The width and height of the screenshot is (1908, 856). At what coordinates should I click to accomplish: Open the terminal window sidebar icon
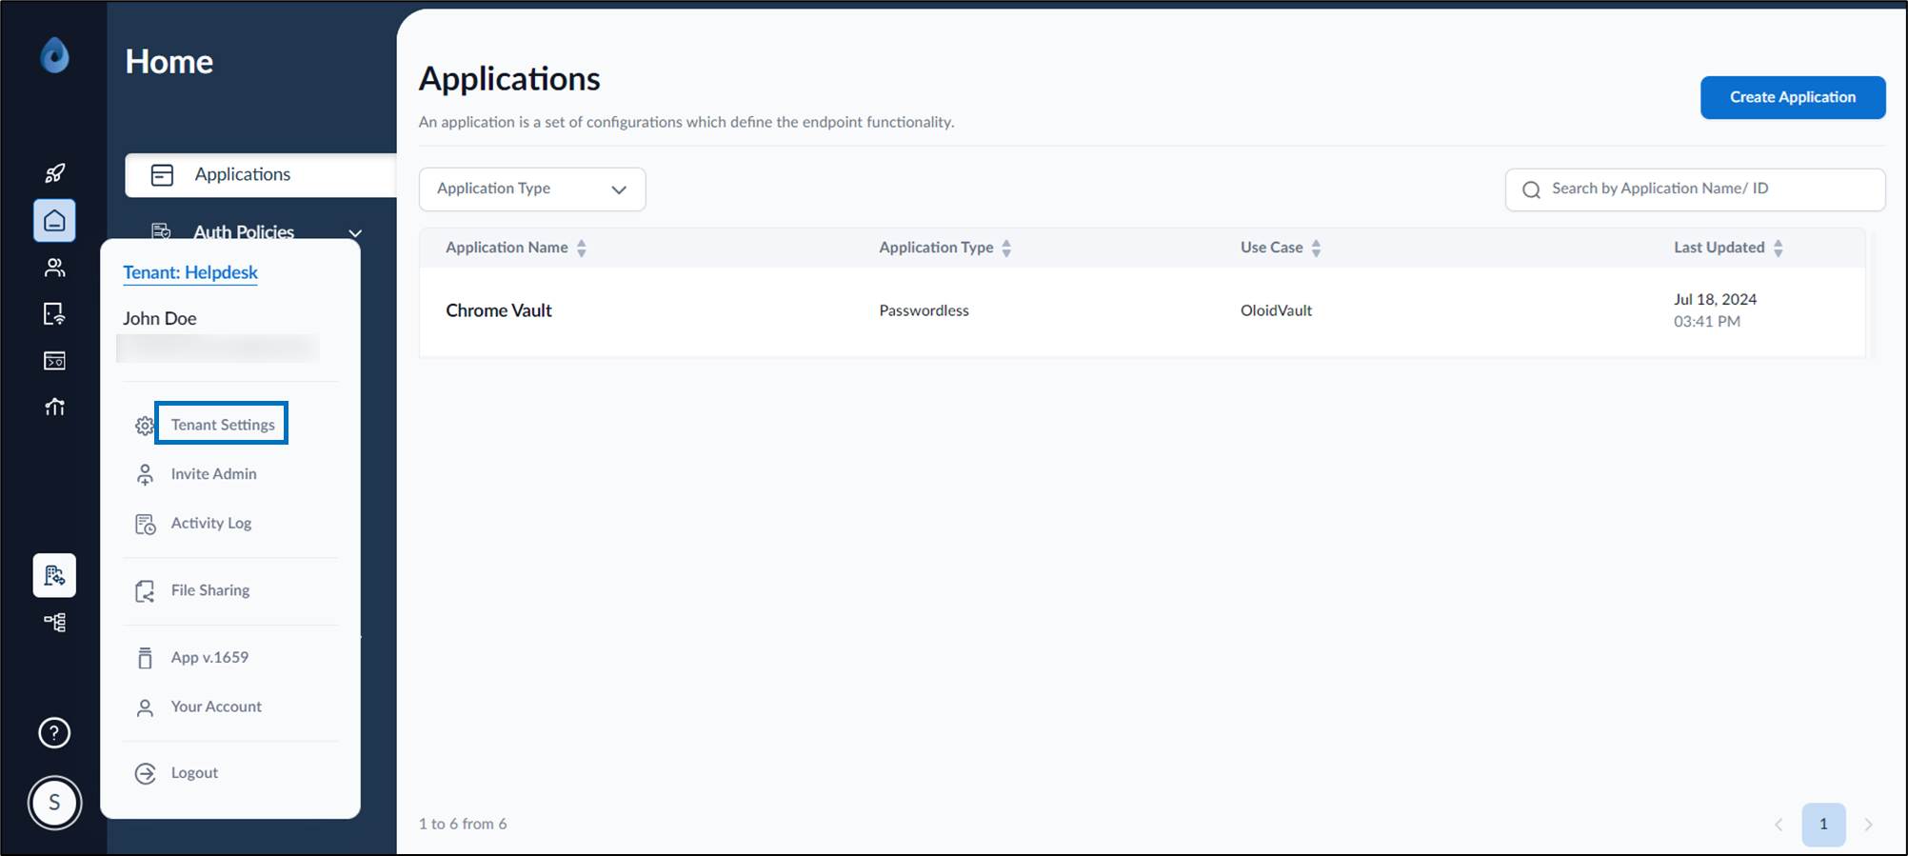click(x=54, y=361)
